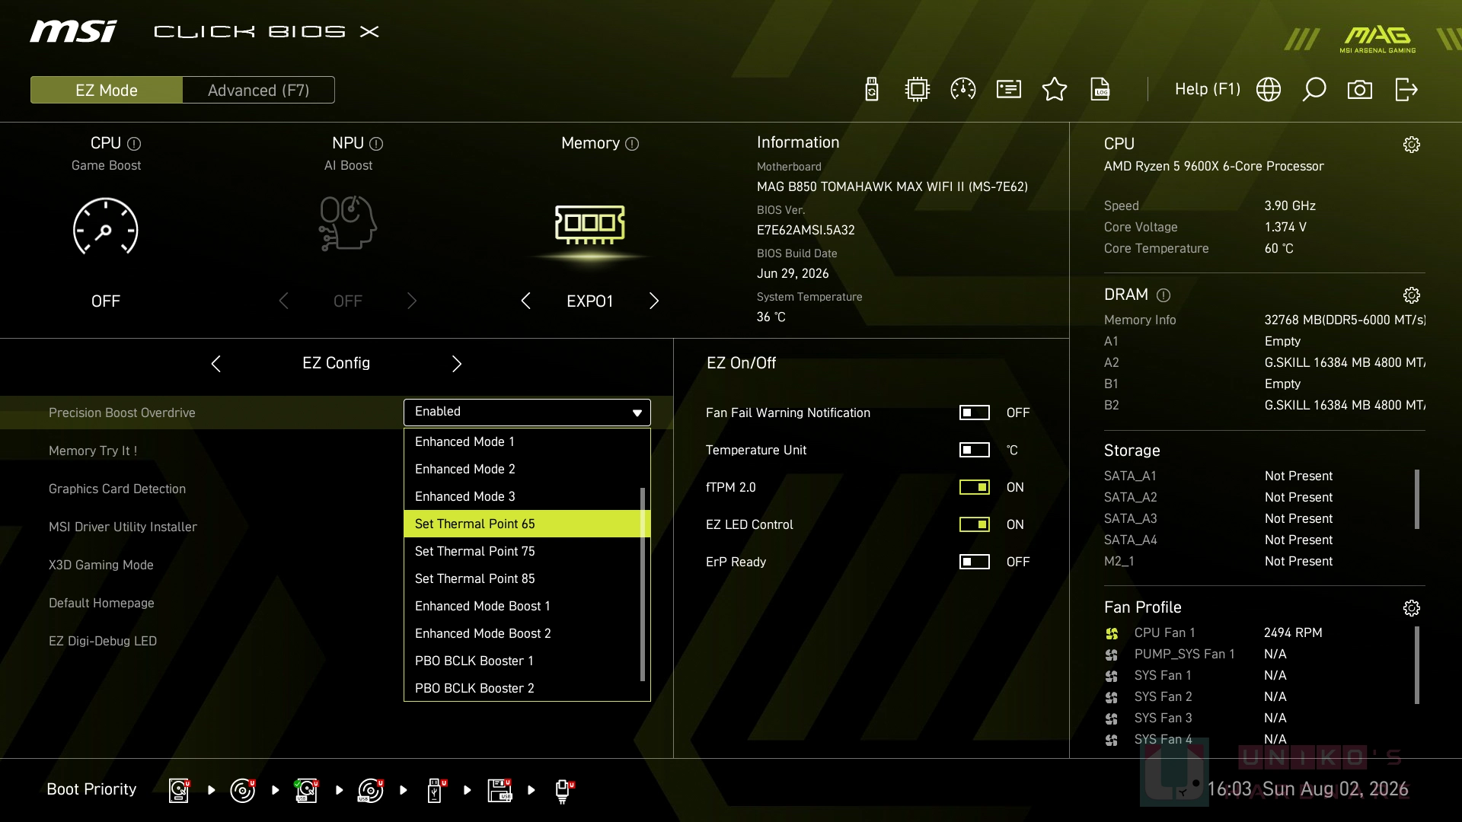The image size is (1462, 822).
Task: Choose PBO BCLK Booster 2 option
Action: pyautogui.click(x=522, y=688)
